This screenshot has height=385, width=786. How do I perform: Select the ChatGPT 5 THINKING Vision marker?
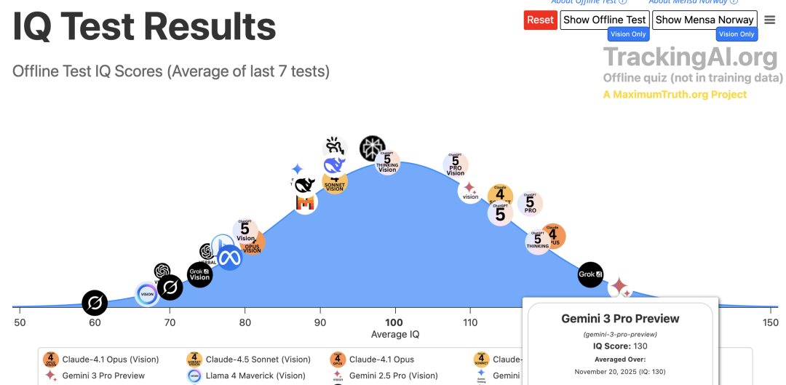[387, 162]
